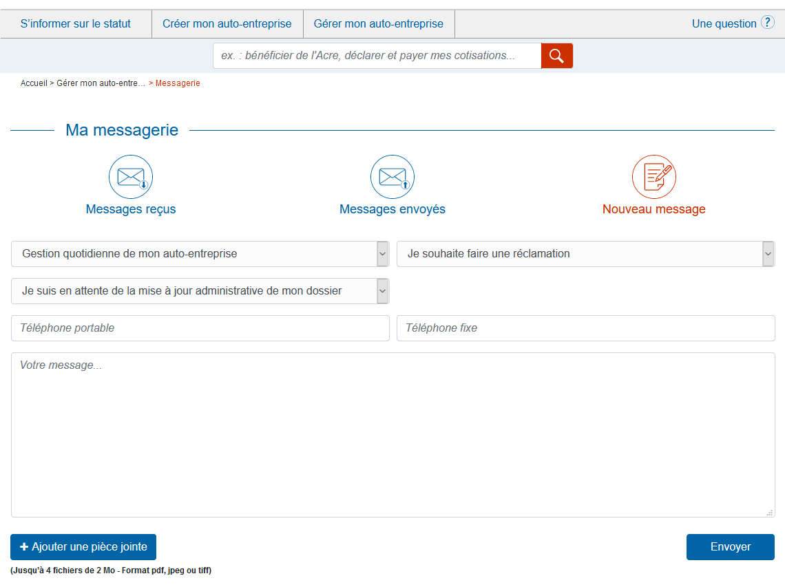Focus the Téléphone portable field
Image resolution: width=785 pixels, height=587 pixels.
200,328
